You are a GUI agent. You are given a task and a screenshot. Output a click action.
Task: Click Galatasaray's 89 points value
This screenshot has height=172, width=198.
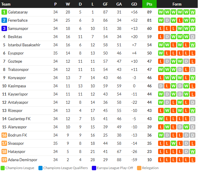149,12
